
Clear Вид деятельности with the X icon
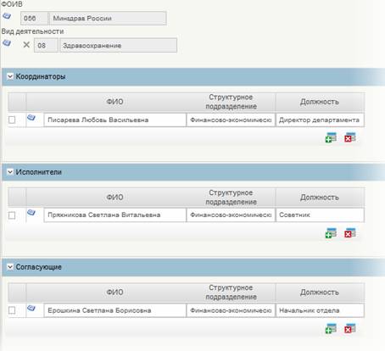point(26,45)
